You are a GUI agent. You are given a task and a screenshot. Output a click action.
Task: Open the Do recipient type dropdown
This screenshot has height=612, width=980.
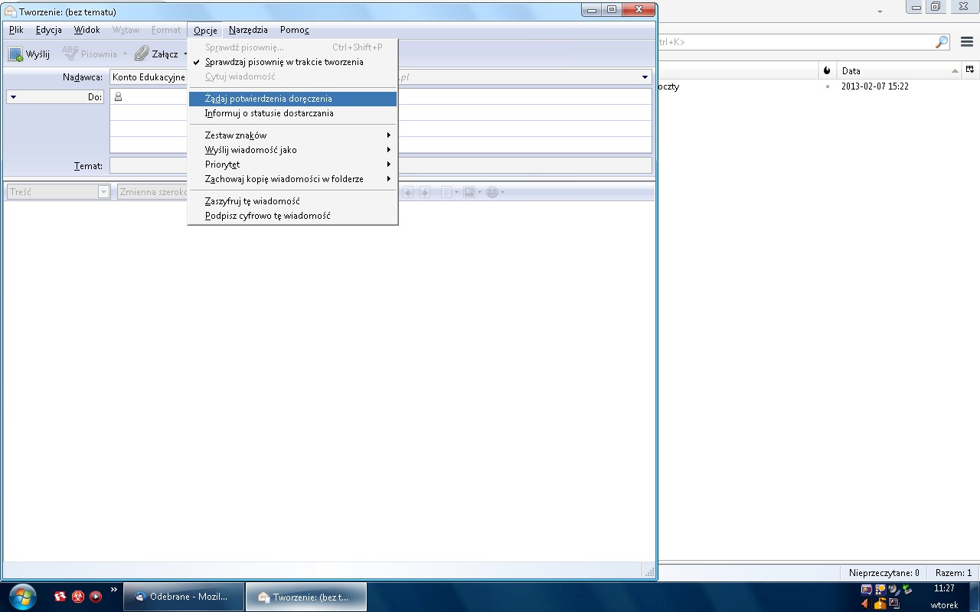click(55, 97)
